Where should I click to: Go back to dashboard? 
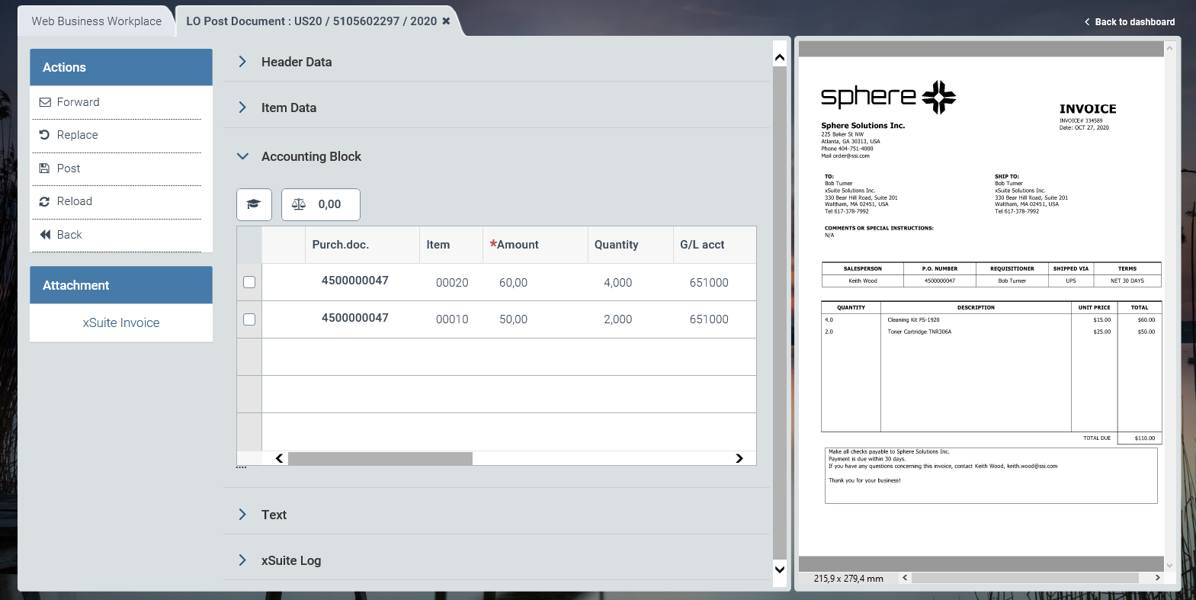click(x=1130, y=22)
